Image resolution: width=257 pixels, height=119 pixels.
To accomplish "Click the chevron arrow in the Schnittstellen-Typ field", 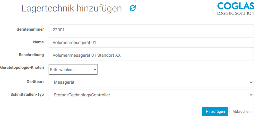I will coord(251,95).
